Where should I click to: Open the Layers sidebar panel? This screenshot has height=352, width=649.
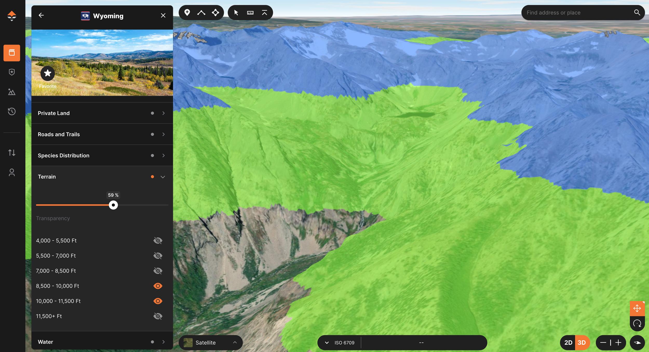click(x=12, y=53)
